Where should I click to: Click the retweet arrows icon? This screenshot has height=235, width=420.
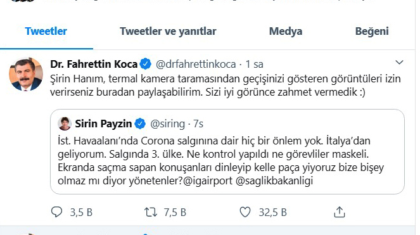tap(151, 212)
